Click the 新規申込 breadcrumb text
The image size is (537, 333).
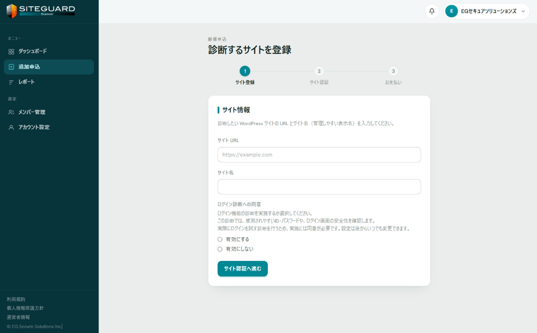[x=217, y=39]
